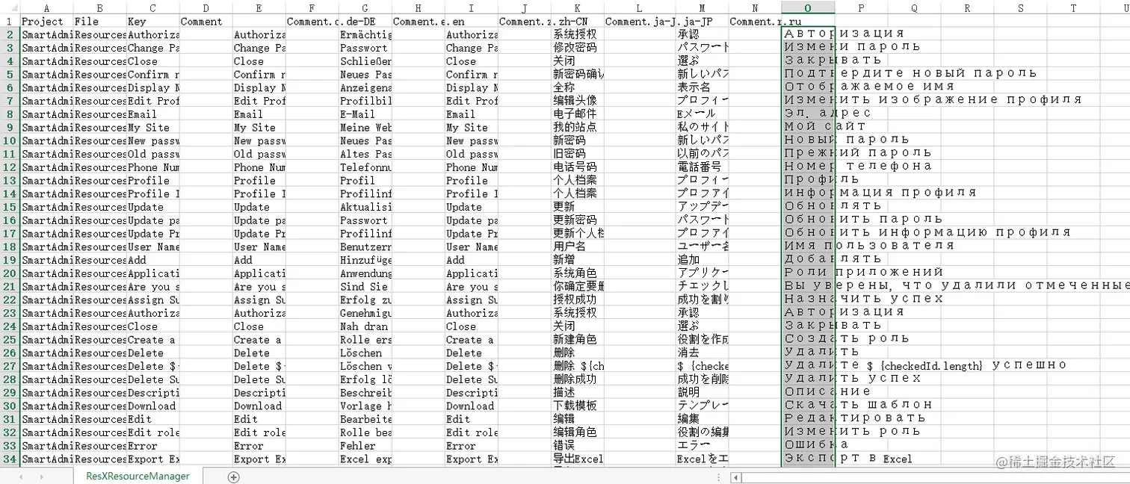
Task: Select the Russian cell 'Ошибка'
Action: click(808, 446)
